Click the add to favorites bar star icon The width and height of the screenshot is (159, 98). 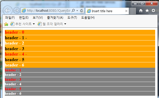tap(6, 24)
